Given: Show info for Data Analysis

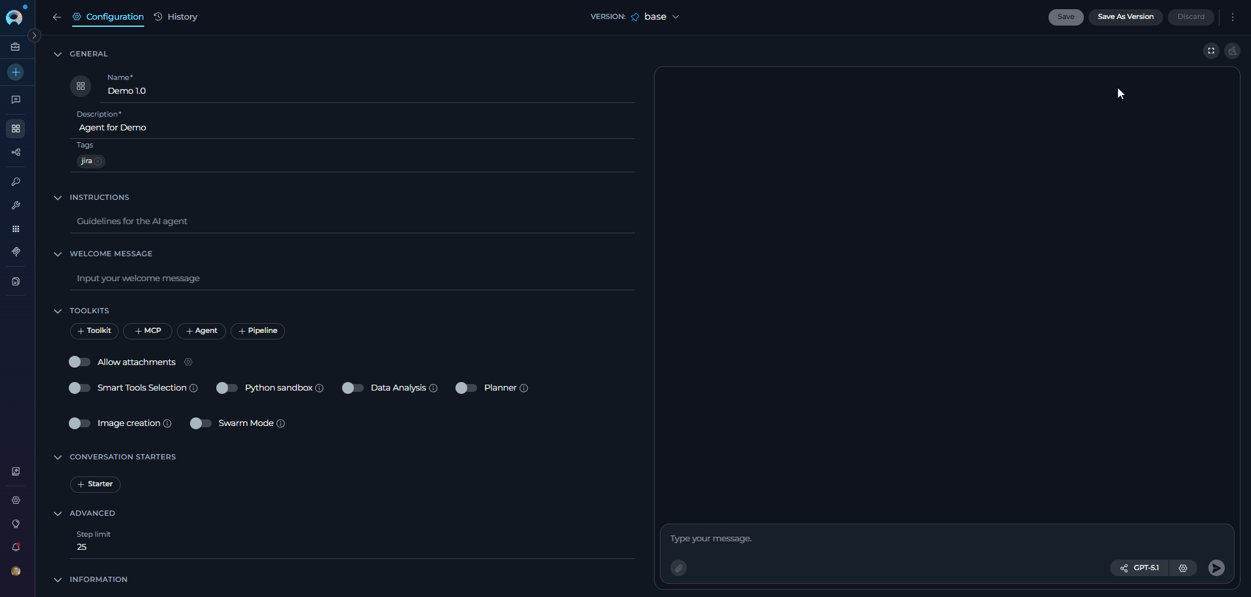Looking at the screenshot, I should [433, 388].
